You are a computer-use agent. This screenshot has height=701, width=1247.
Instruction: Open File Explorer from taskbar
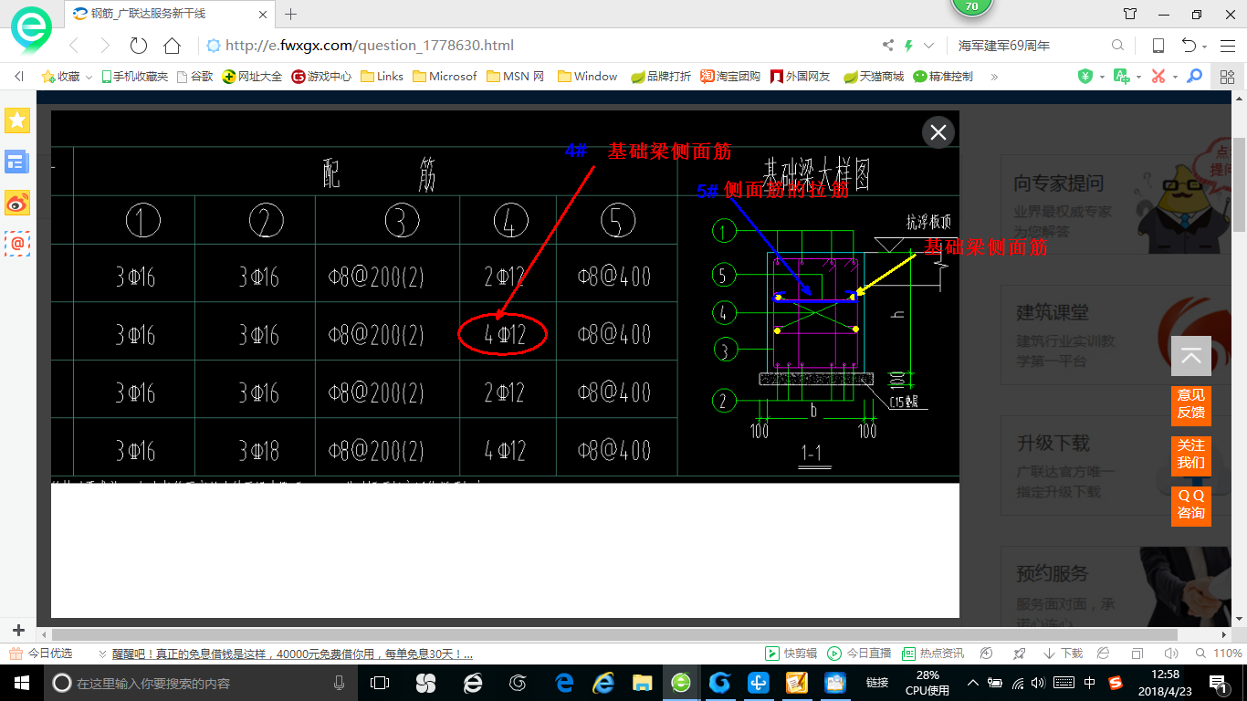point(643,683)
